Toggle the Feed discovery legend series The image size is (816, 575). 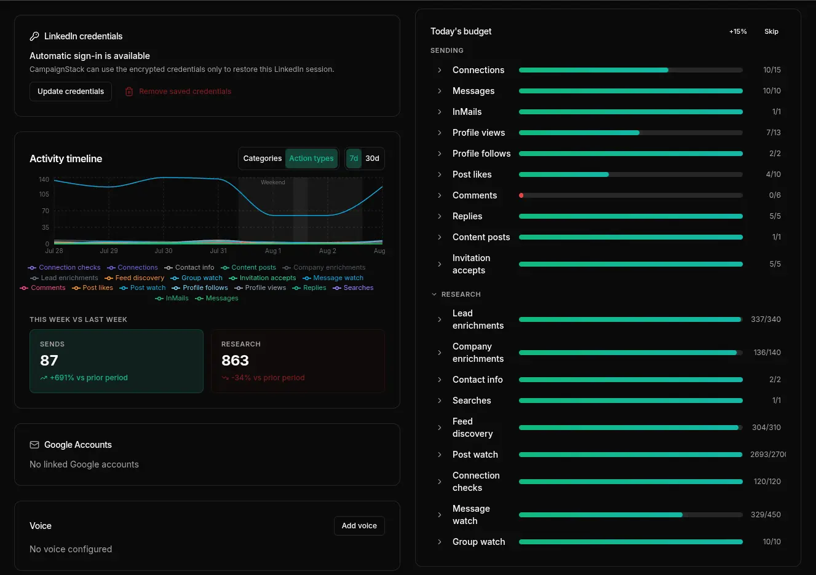(x=134, y=278)
